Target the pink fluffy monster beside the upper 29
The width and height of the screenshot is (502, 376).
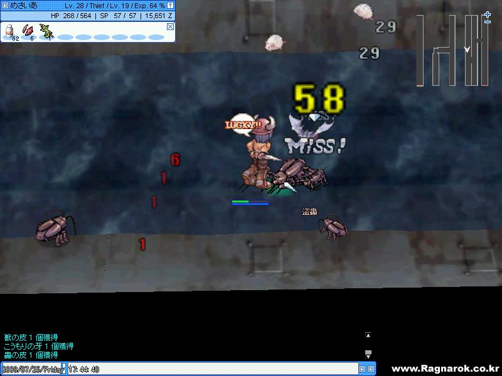pyautogui.click(x=363, y=11)
